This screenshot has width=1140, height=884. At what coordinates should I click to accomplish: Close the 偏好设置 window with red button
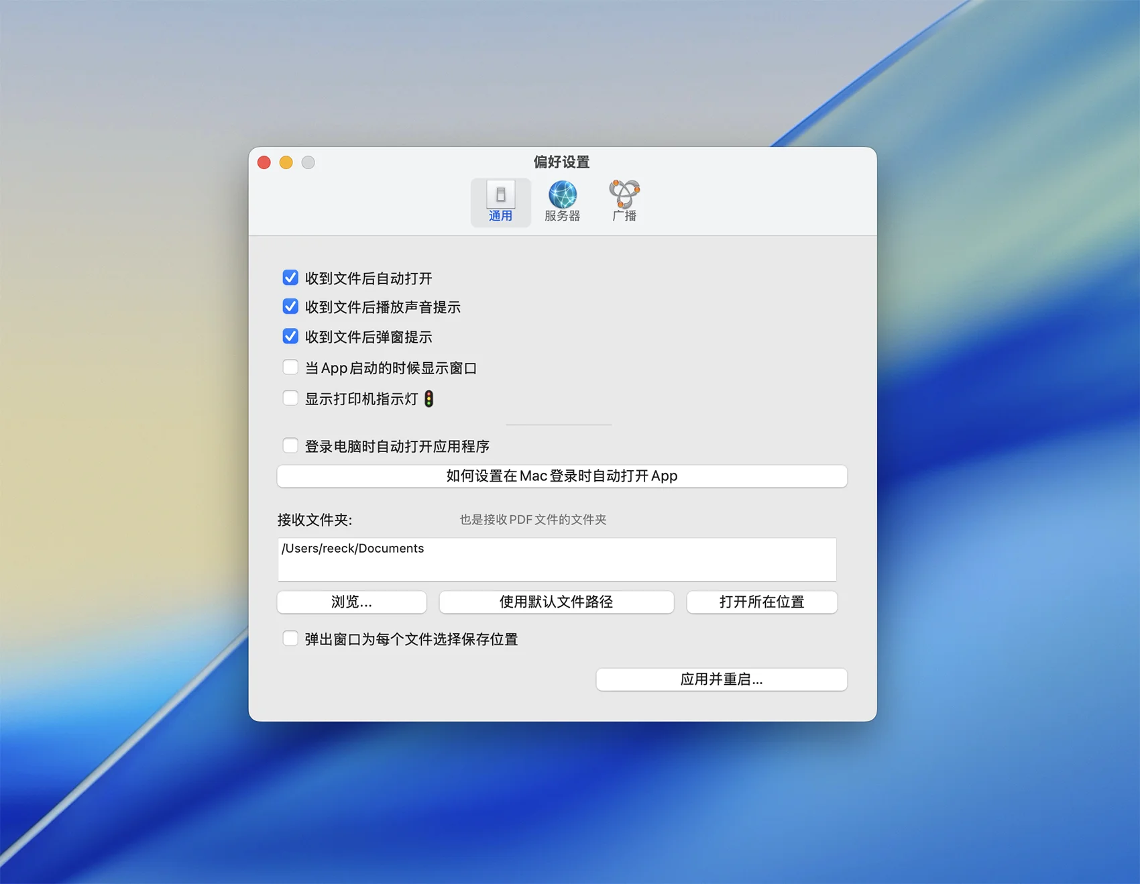tap(264, 162)
